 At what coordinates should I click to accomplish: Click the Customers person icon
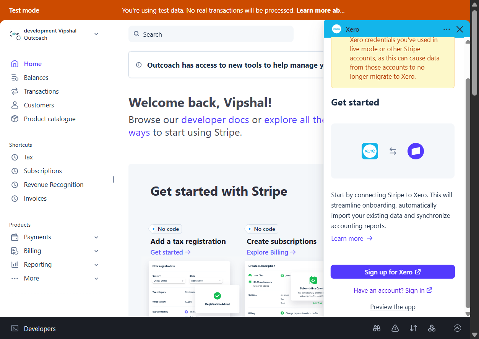click(x=15, y=105)
